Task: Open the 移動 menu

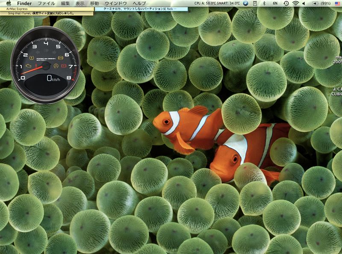Action: click(x=94, y=3)
